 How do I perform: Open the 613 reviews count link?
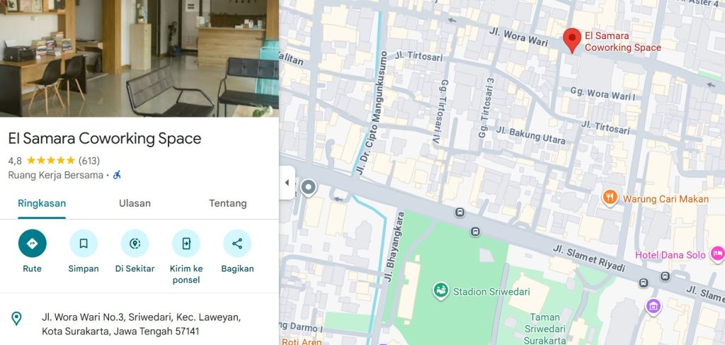[x=89, y=161]
